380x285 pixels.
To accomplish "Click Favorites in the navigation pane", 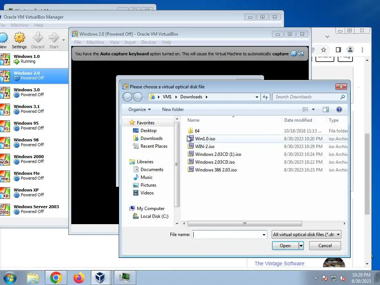I will tap(145, 122).
